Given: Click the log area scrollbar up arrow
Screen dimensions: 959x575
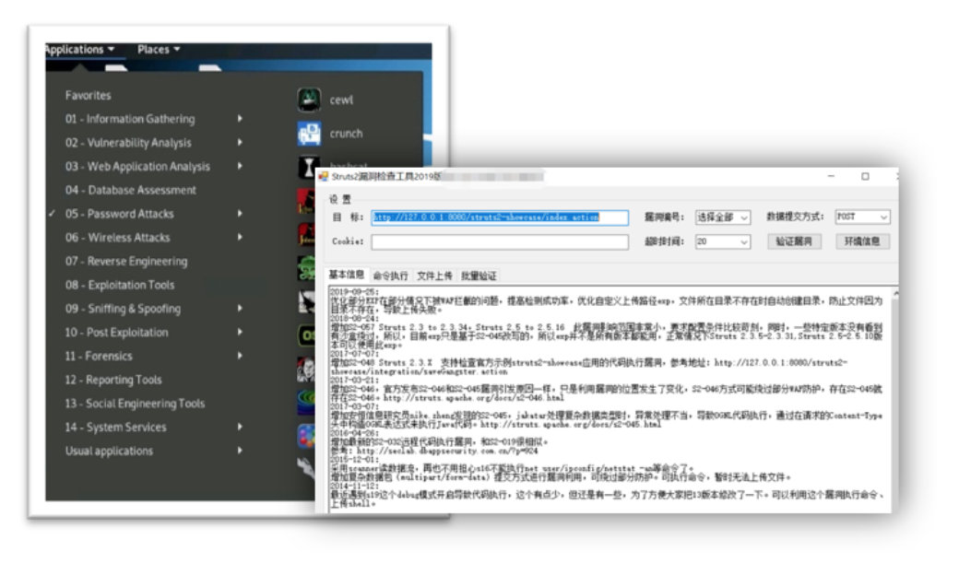Looking at the screenshot, I should (895, 294).
